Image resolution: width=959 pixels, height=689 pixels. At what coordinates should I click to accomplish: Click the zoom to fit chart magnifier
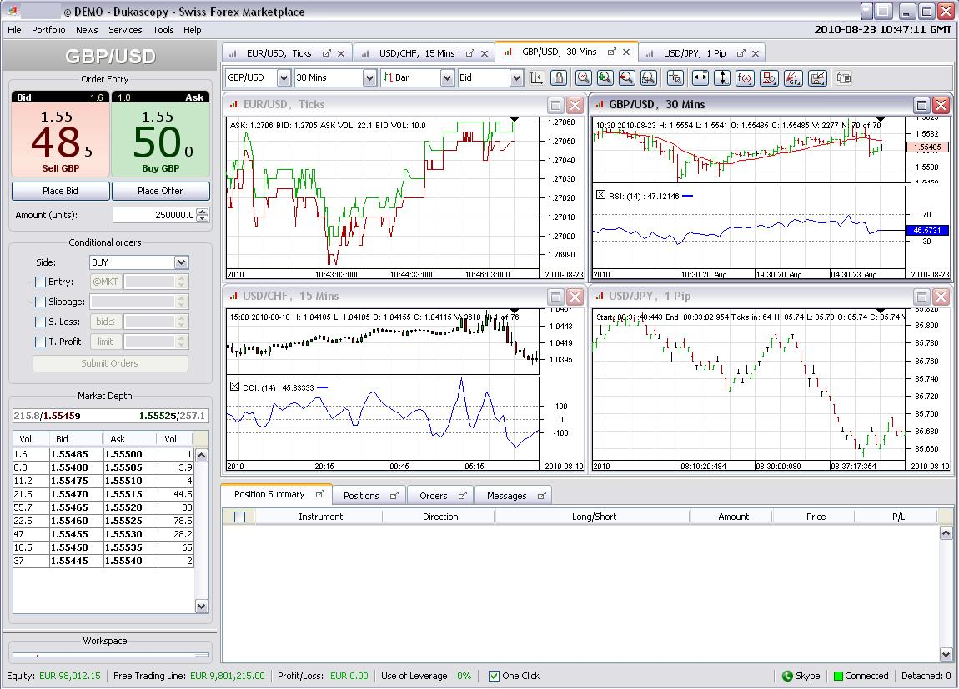click(584, 78)
